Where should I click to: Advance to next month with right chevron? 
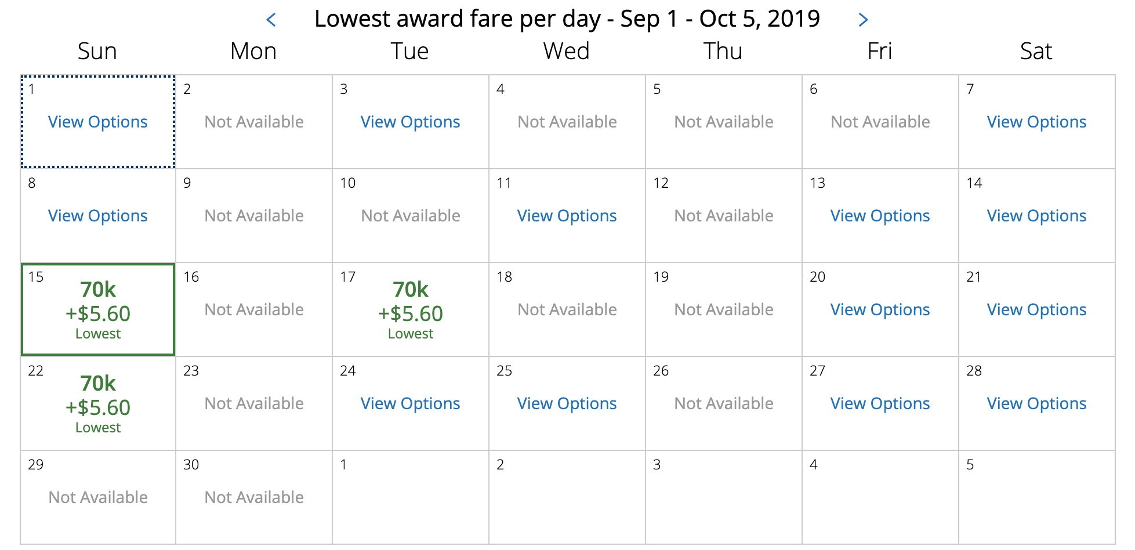point(863,20)
